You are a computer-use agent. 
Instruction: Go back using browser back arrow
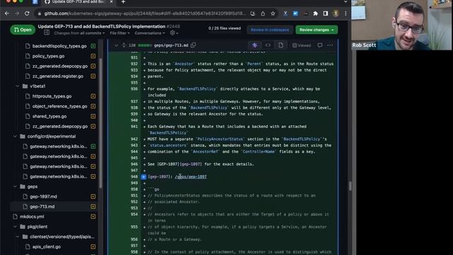pyautogui.click(x=6, y=13)
